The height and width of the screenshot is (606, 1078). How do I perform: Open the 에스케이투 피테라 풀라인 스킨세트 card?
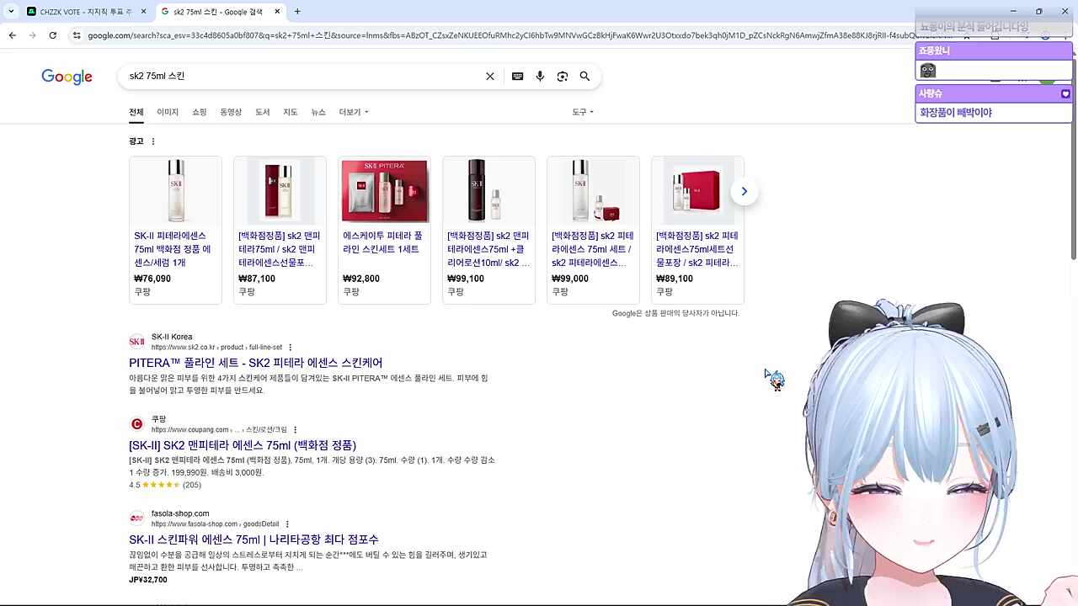(x=384, y=230)
